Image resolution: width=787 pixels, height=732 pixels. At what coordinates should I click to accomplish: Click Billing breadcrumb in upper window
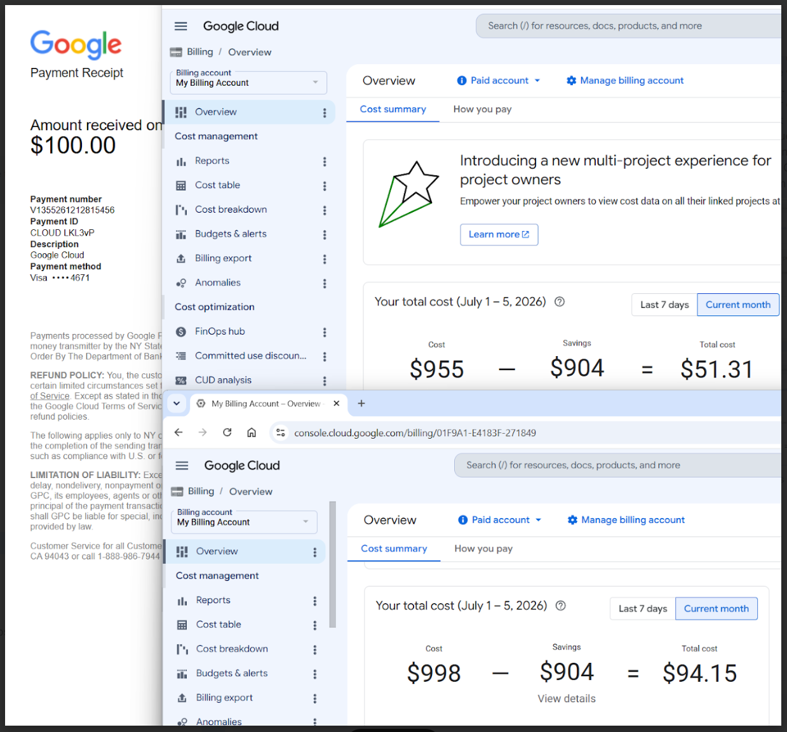[x=200, y=52]
